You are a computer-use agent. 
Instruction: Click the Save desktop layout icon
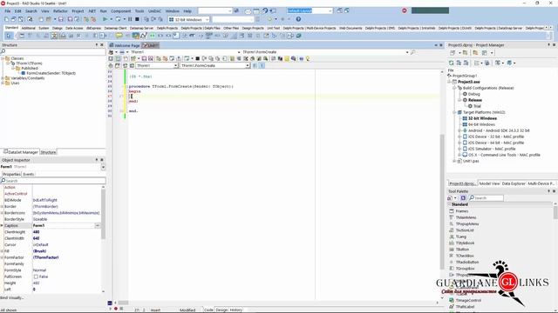[339, 10]
